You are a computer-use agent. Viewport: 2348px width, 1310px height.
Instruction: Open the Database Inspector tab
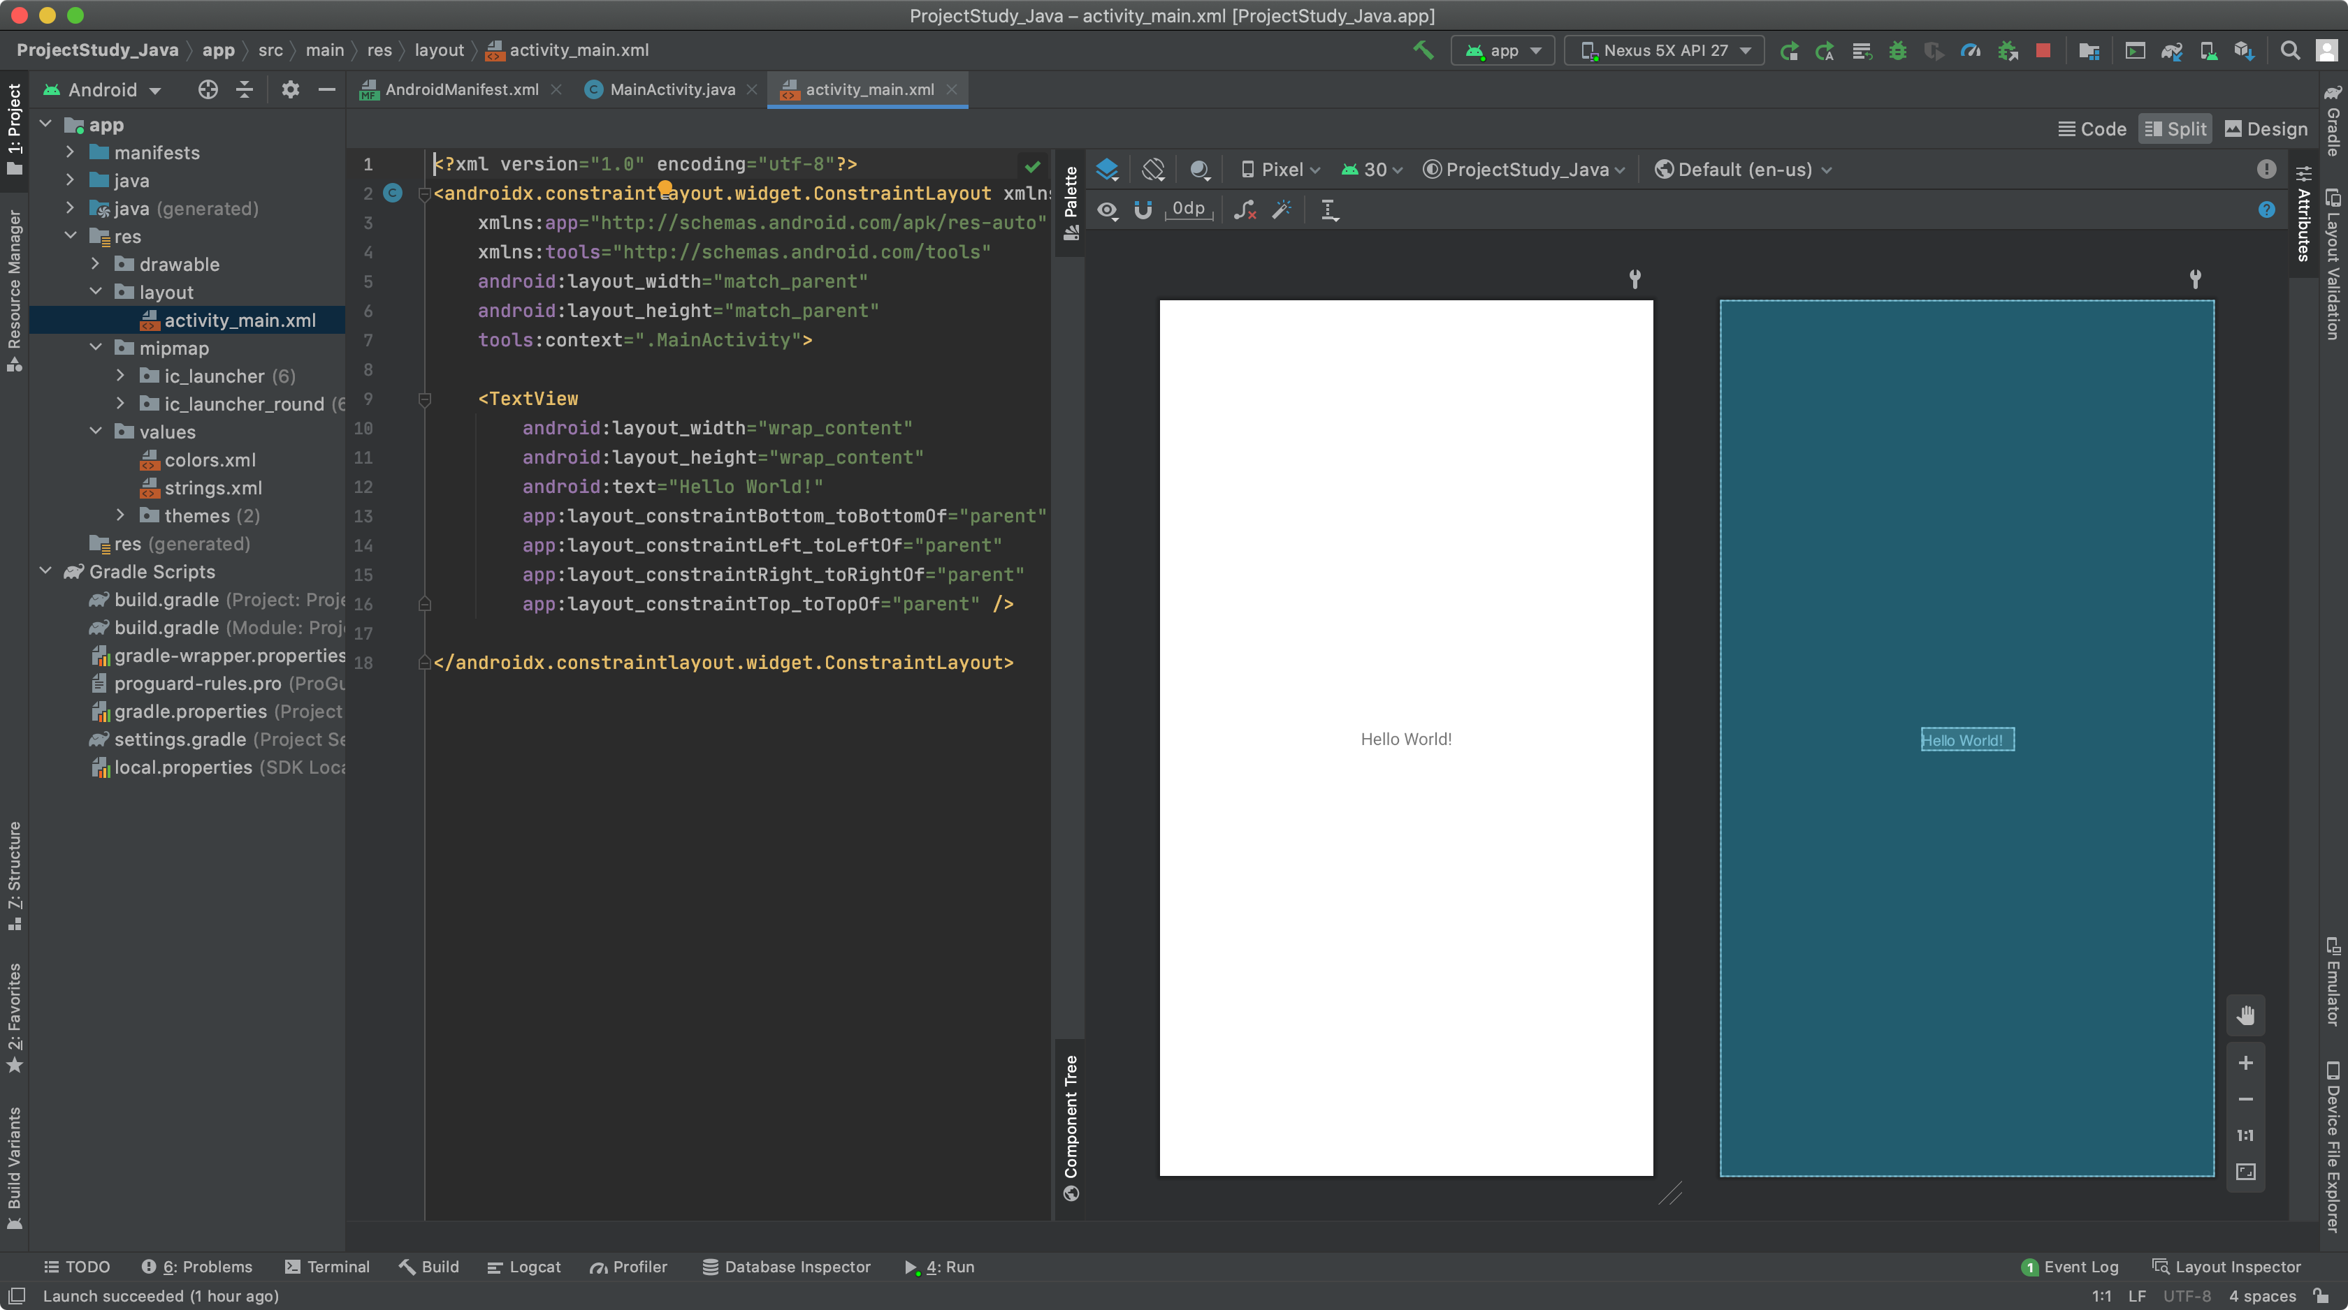(x=787, y=1266)
